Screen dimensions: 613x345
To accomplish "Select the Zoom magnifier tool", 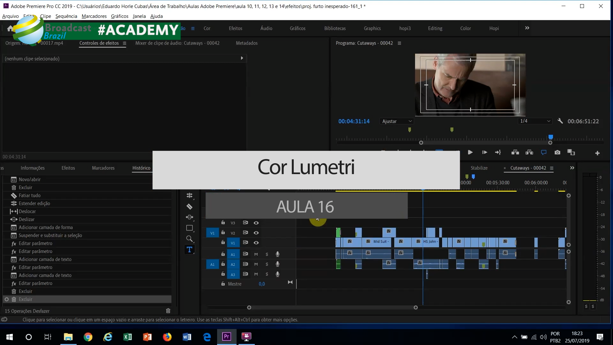I will (189, 239).
